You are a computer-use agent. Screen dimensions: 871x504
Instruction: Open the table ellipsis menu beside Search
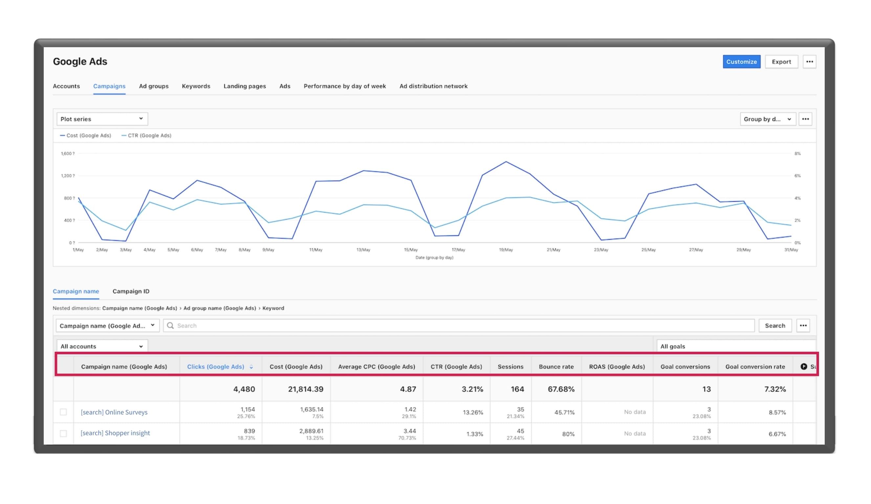coord(804,325)
